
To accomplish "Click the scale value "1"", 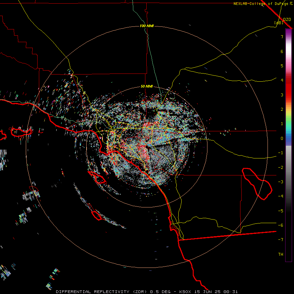I will pos(282,124).
